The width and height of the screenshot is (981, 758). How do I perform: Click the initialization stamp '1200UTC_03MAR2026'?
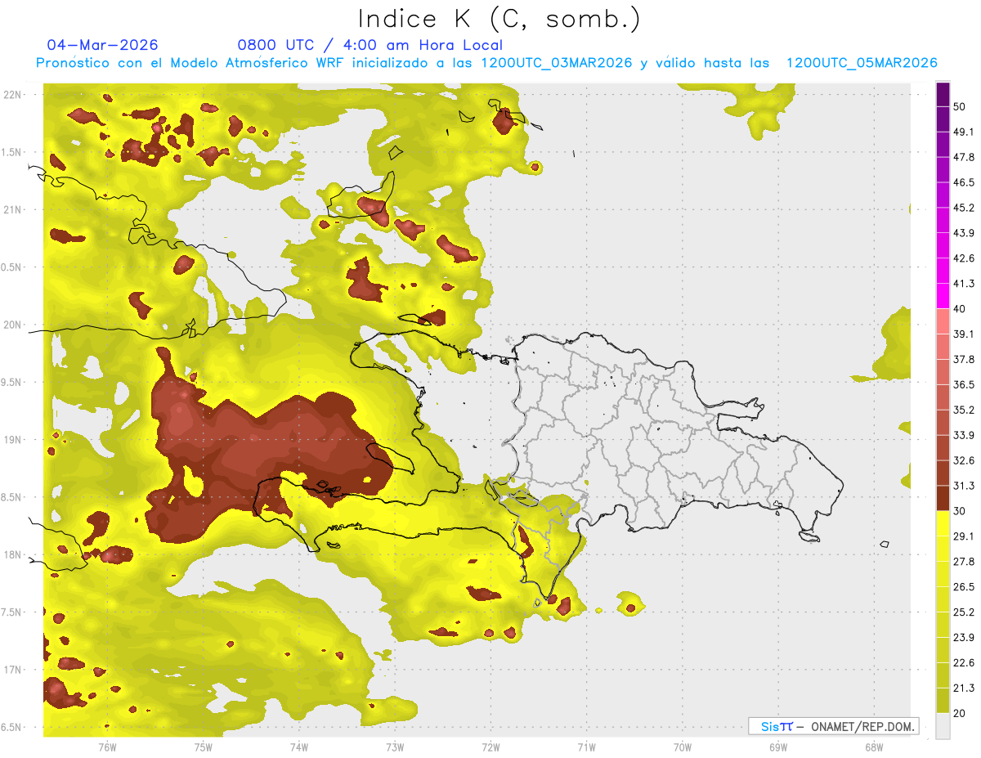click(x=558, y=63)
